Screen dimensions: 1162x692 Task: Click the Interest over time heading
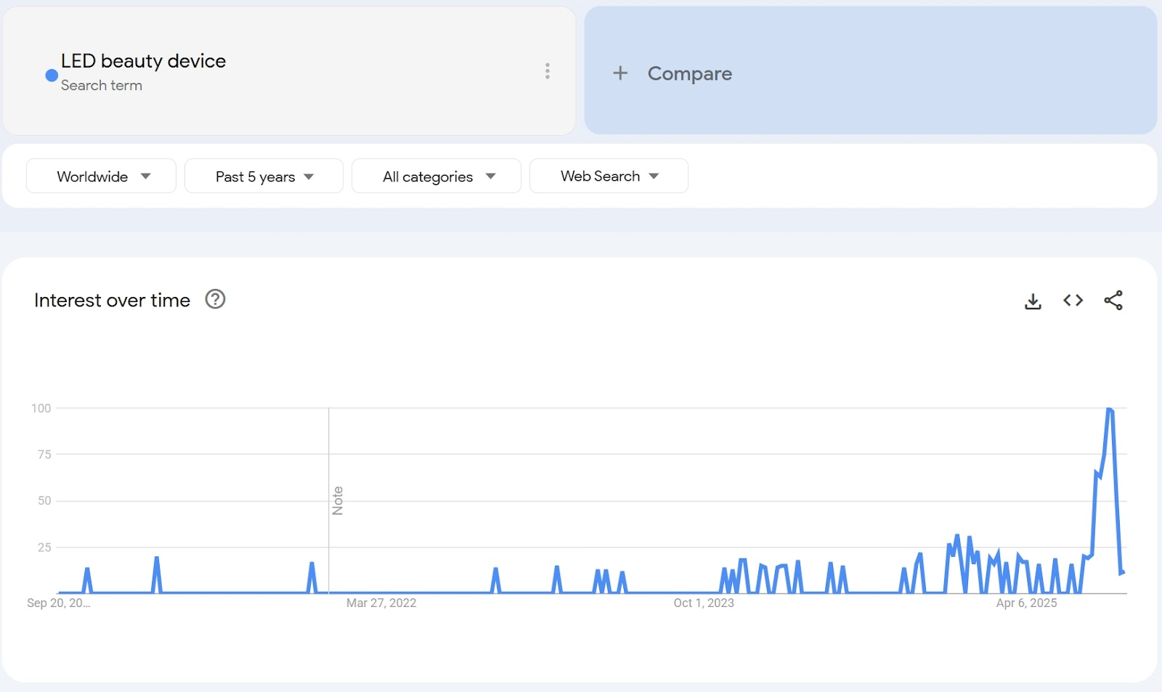112,301
